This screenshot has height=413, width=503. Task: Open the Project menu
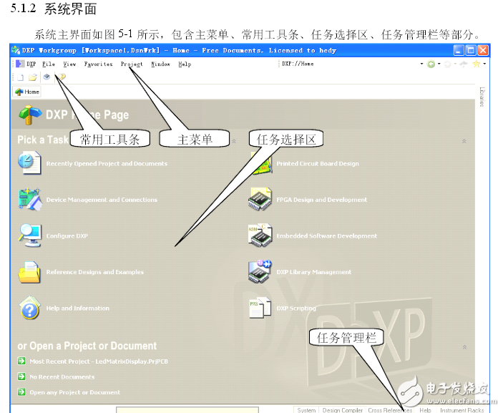(132, 64)
